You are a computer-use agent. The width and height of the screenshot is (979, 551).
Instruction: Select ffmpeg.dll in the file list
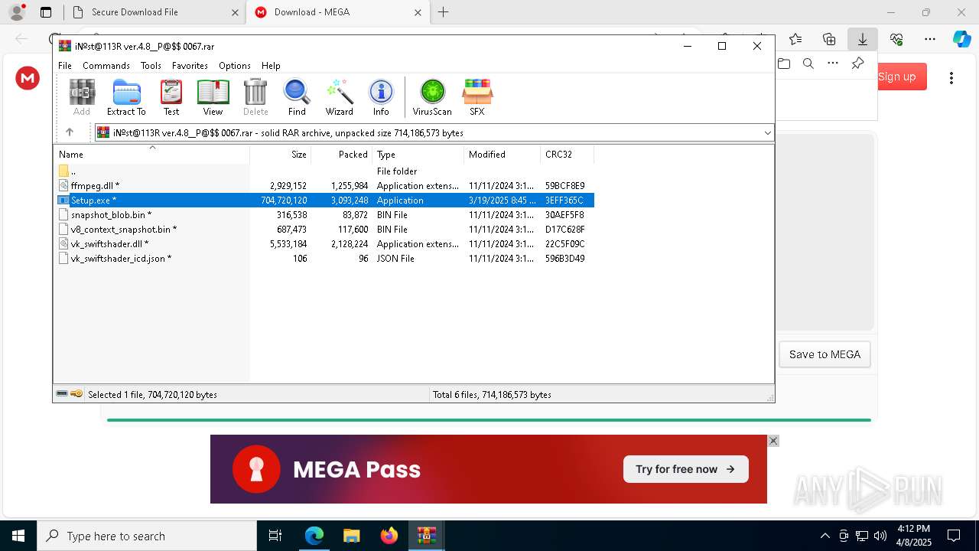click(324, 186)
